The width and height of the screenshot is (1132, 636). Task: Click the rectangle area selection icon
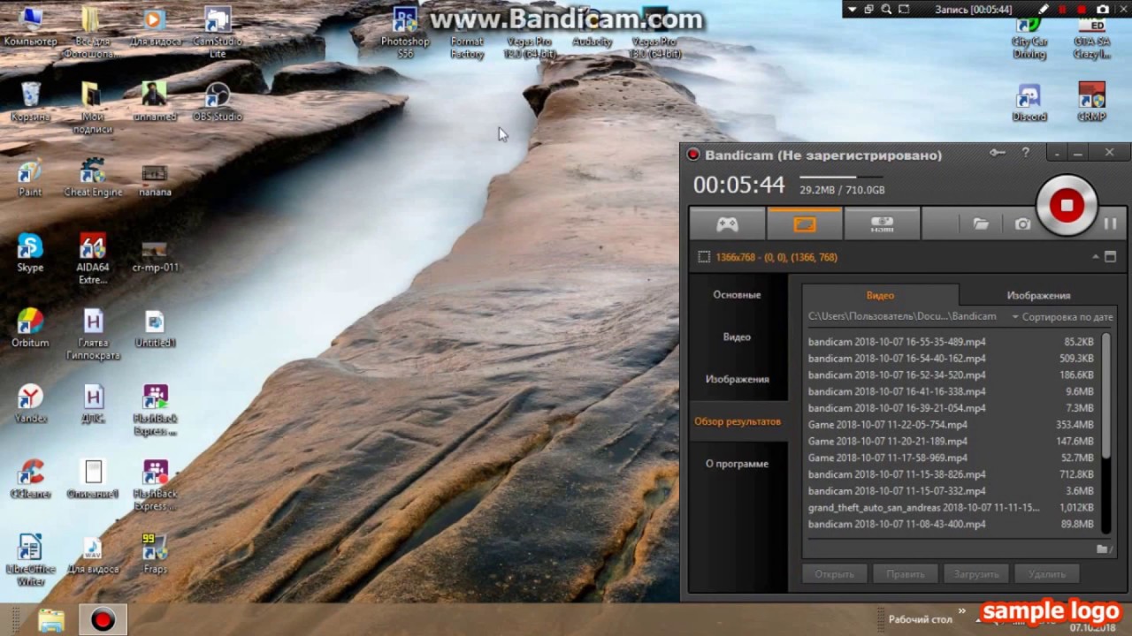pyautogui.click(x=704, y=257)
